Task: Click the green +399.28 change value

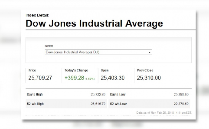Action: click(74, 78)
